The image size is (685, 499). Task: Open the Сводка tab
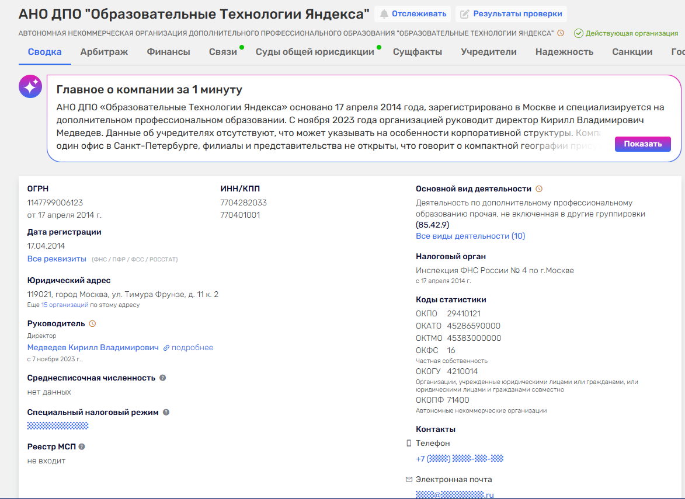click(x=44, y=52)
